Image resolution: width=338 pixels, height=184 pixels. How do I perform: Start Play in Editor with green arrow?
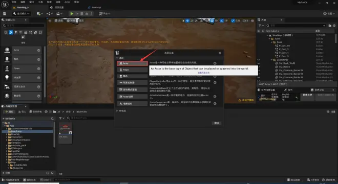(x=72, y=14)
